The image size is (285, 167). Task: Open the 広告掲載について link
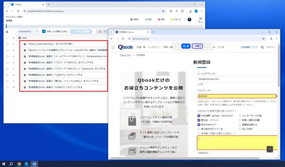249,47
